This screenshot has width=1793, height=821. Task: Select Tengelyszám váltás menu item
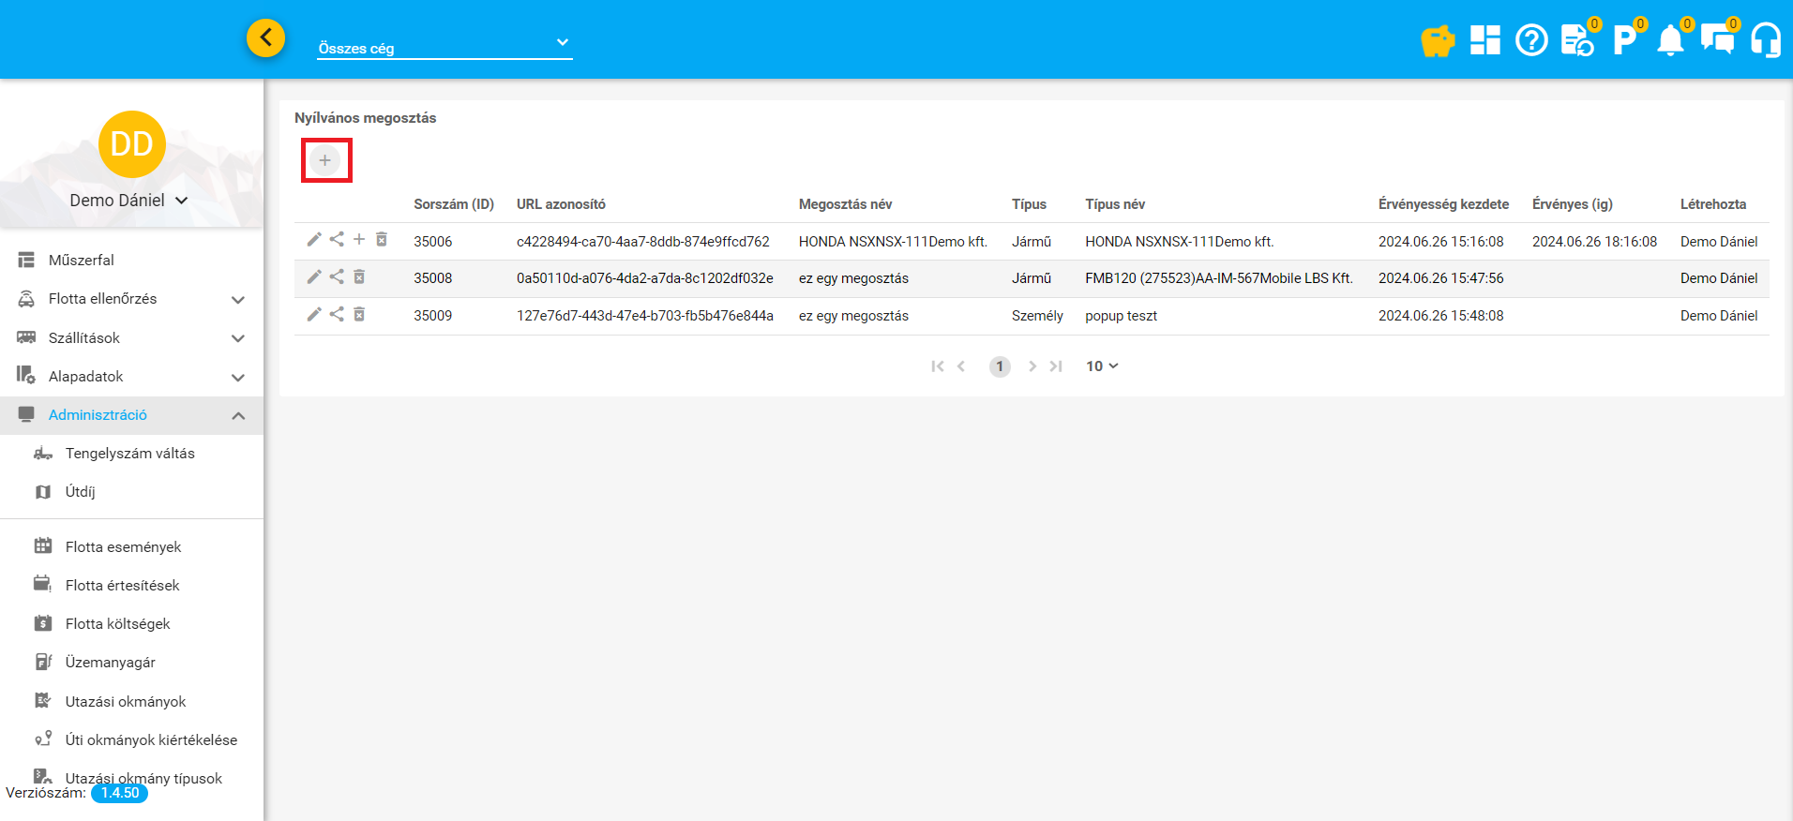point(129,454)
